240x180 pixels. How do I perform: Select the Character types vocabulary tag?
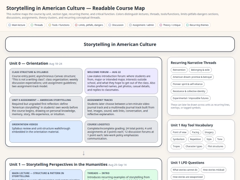pyautogui.click(x=194, y=146)
